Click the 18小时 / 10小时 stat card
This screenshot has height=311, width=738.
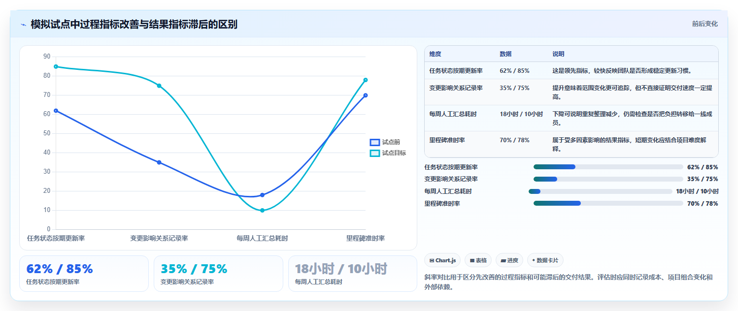[x=353, y=274]
